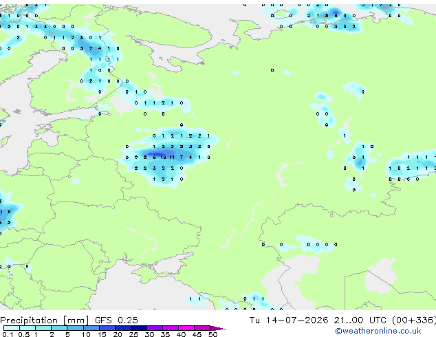436x337 pixels.
Task: Click the "11" precipitation value on map
Action: [x=173, y=157]
